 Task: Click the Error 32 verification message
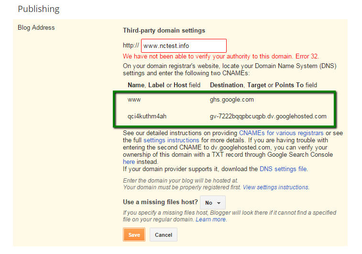point(221,56)
